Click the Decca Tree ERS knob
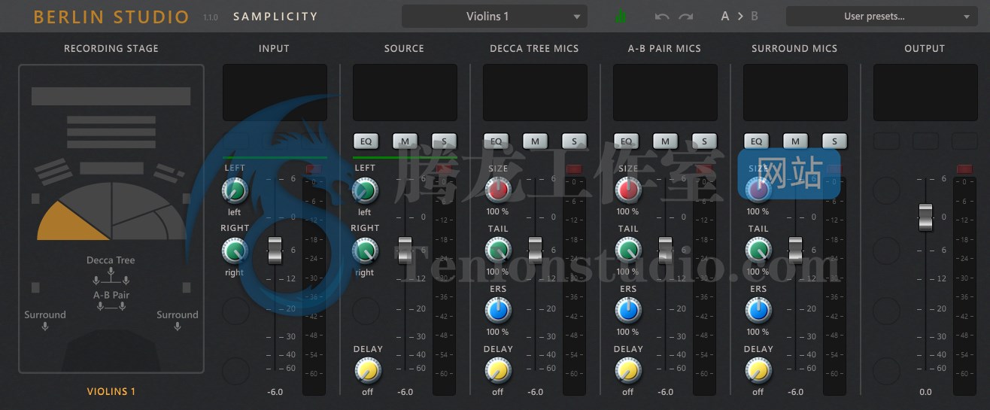 [497, 310]
